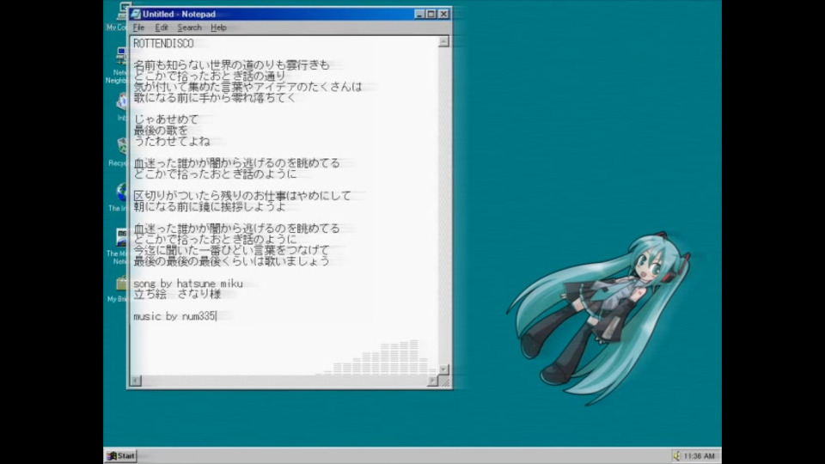825x464 pixels.
Task: Click the line starting 今迄に聞いた一番ひどい
Action: (231, 250)
